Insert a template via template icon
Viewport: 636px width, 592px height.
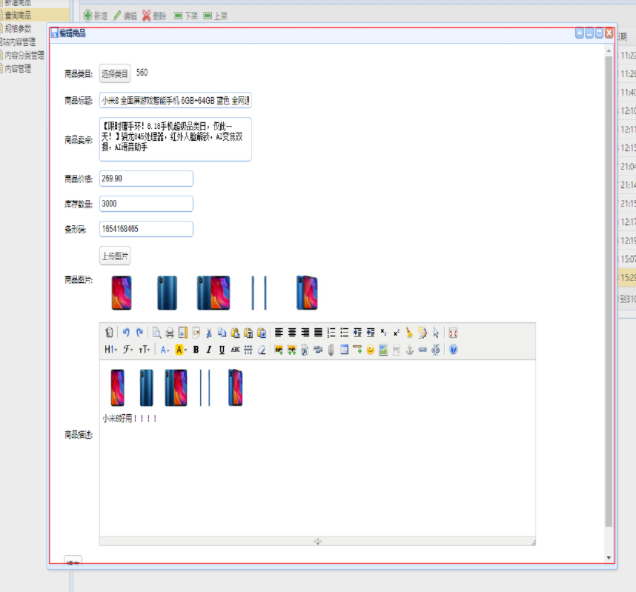click(183, 333)
